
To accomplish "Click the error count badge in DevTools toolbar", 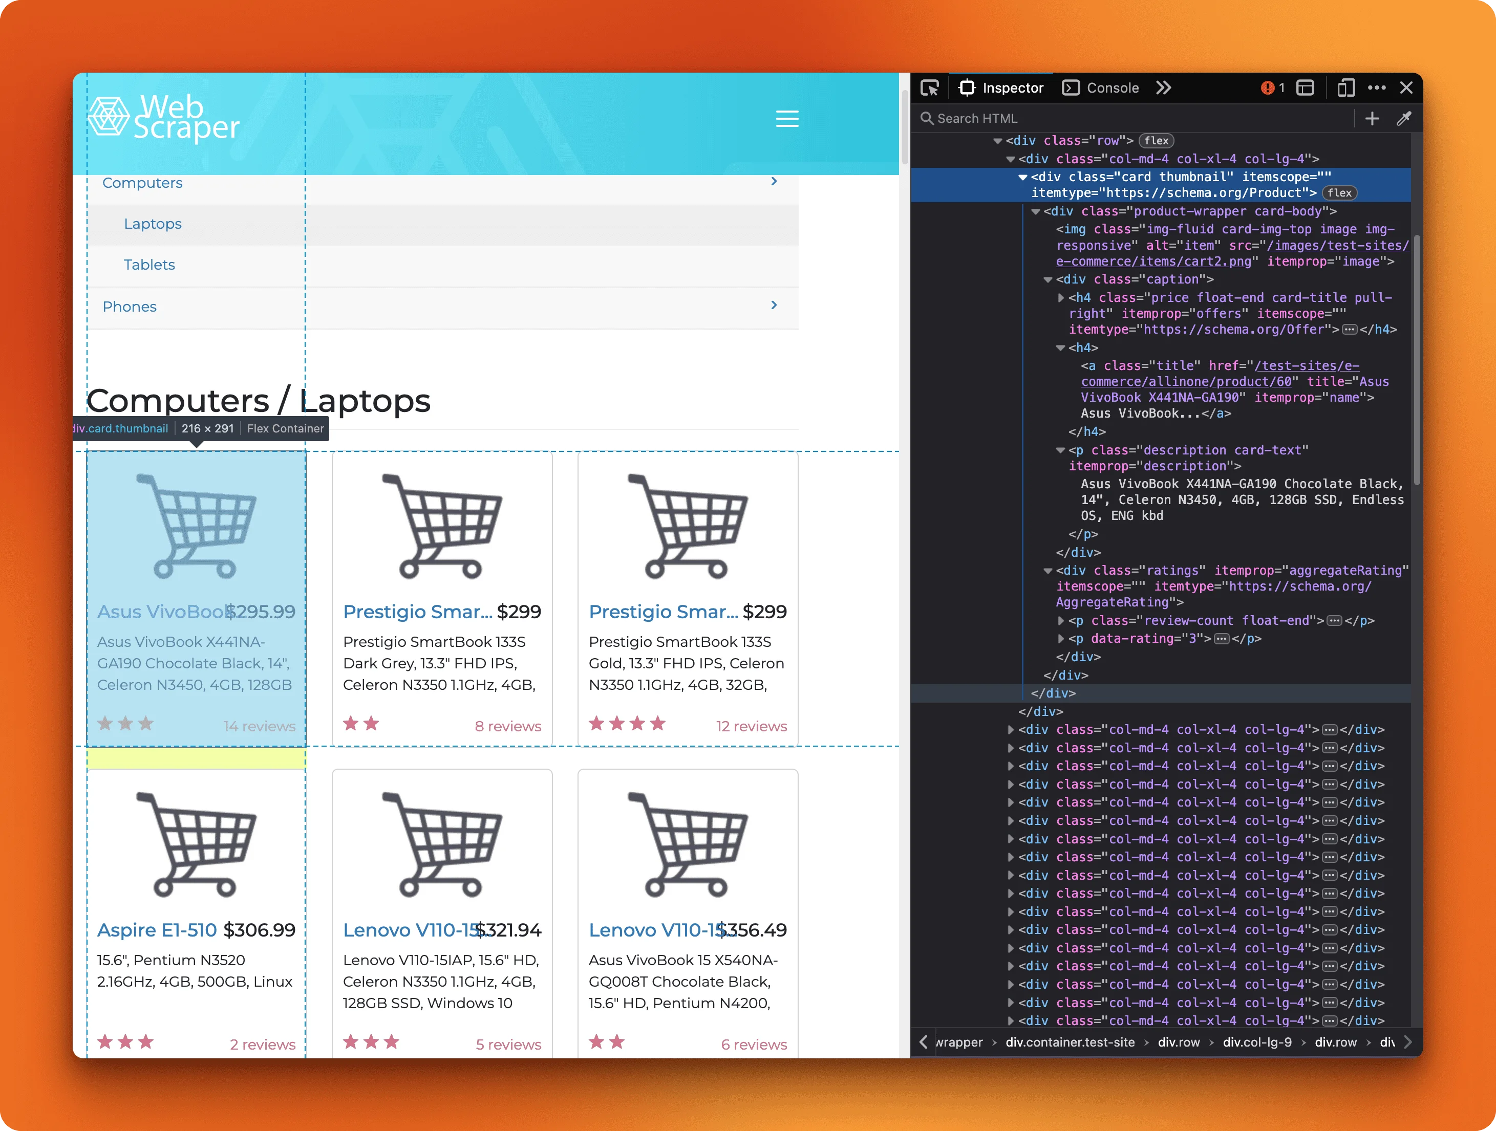I will pos(1270,88).
